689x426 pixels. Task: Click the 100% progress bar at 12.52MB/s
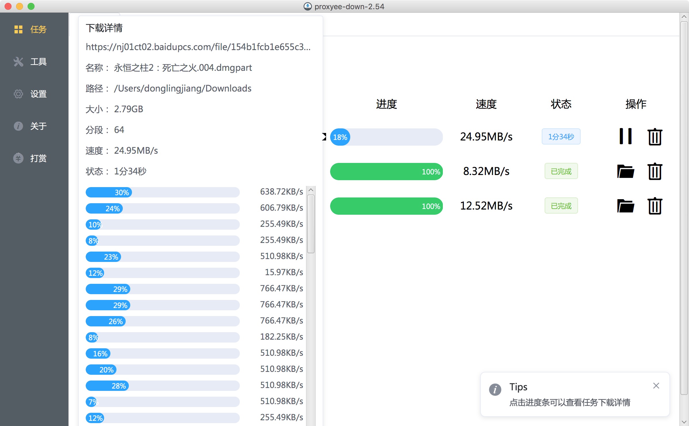coord(386,206)
